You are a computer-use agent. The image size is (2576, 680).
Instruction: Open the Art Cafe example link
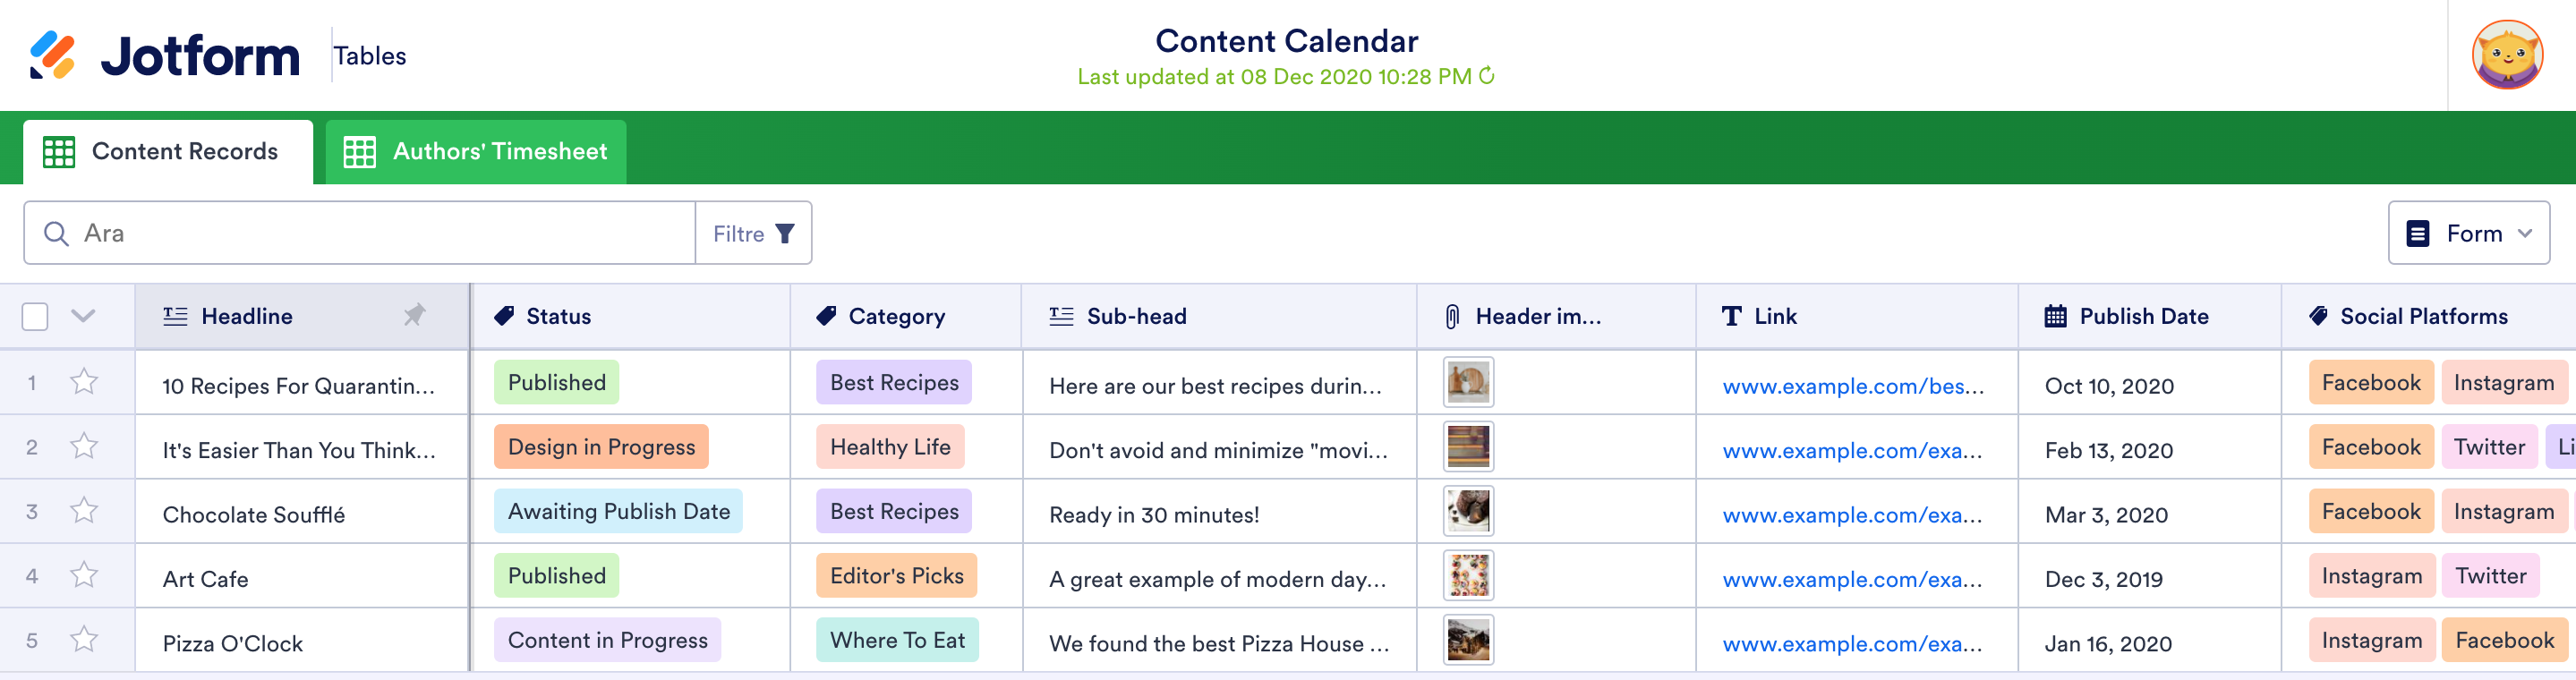click(1851, 579)
